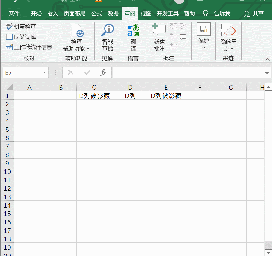The image size is (272, 256).
Task: Select column F header
Action: click(200, 87)
